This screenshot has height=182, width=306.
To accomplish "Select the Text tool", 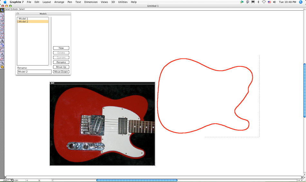I will click(x=2, y=41).
